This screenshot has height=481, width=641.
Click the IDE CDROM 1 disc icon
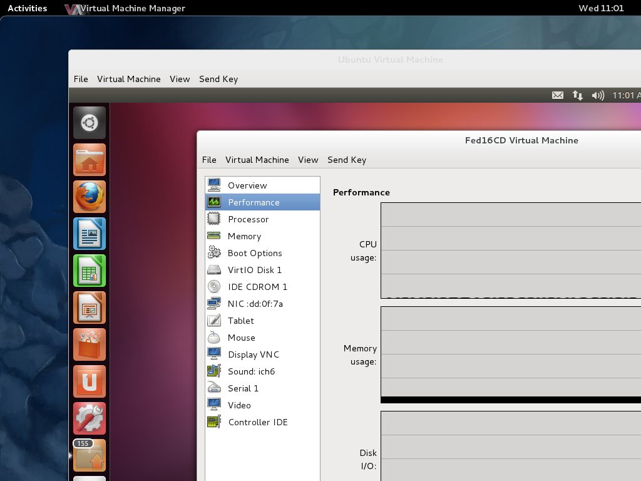coord(214,286)
